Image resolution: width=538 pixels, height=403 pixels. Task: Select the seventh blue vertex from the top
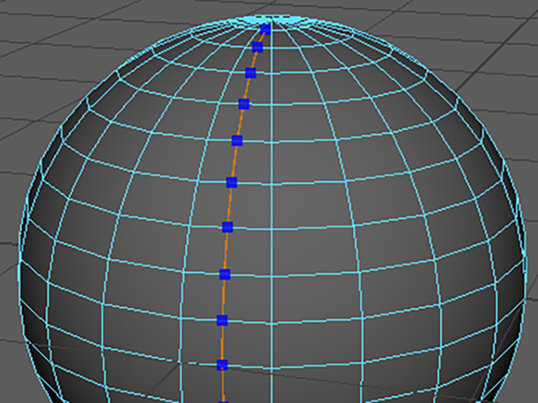pyautogui.click(x=228, y=228)
